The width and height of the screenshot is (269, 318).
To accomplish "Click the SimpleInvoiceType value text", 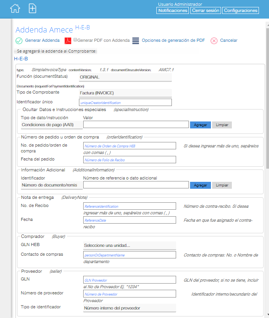I will point(49,70).
